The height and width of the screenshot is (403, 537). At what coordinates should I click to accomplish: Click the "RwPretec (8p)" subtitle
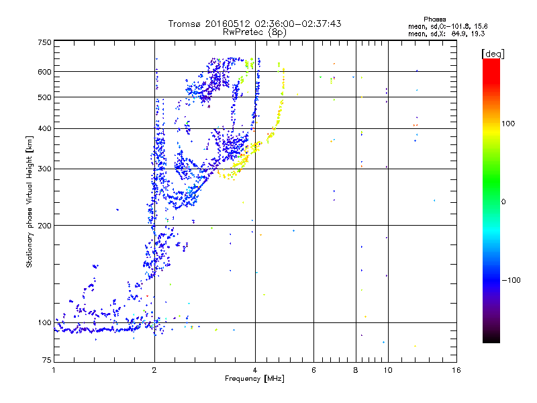point(254,32)
